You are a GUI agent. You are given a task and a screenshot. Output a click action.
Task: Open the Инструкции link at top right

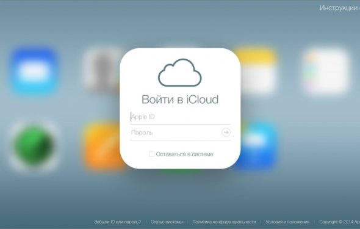tap(340, 8)
